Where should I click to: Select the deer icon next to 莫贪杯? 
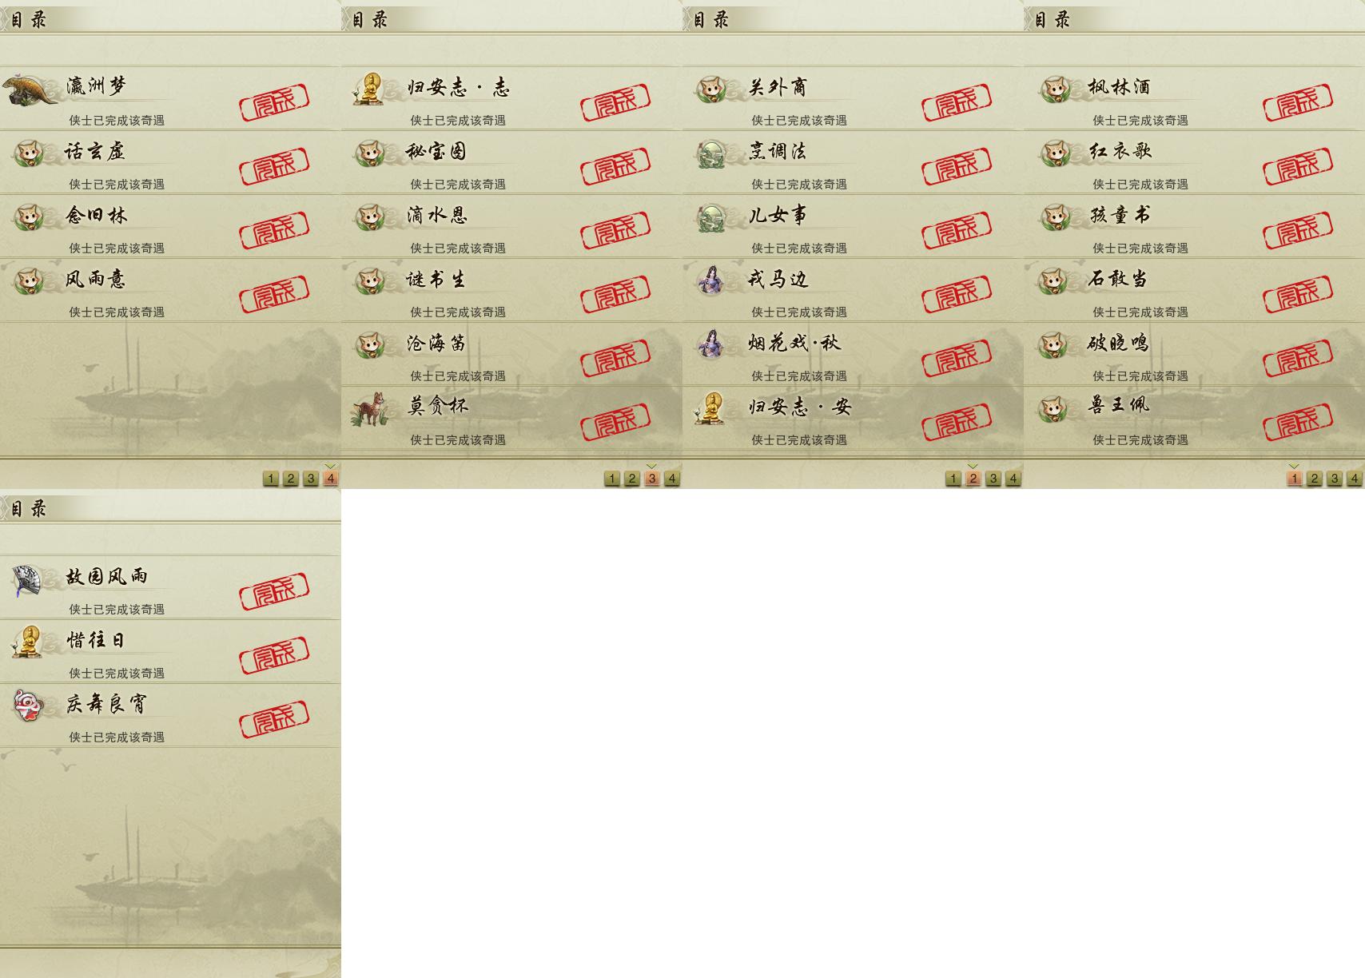pos(371,409)
